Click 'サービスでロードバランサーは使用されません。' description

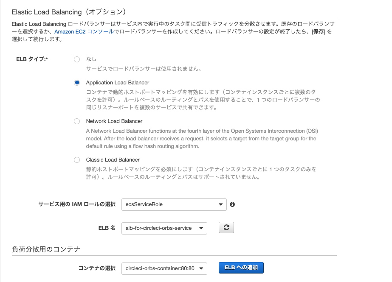[x=144, y=69]
